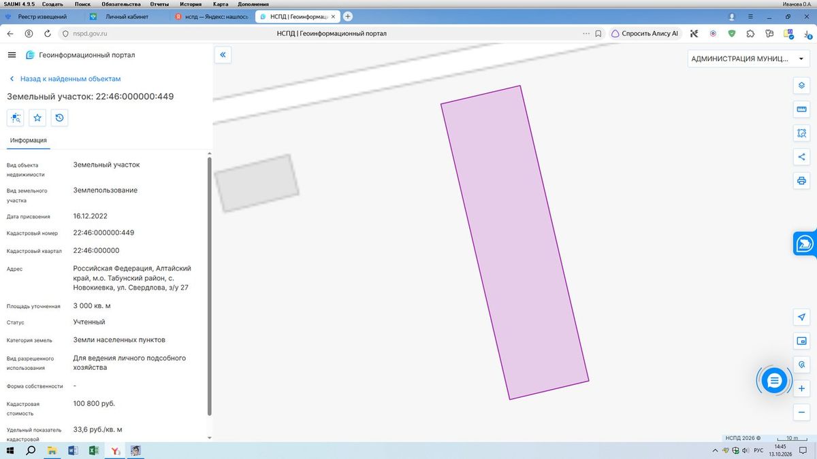Open the Отчеты menu

[159, 4]
